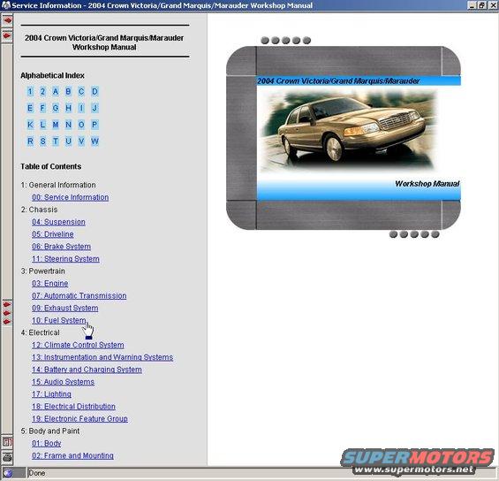
Task: Click the '2: Chassis' heading text
Action: [39, 210]
